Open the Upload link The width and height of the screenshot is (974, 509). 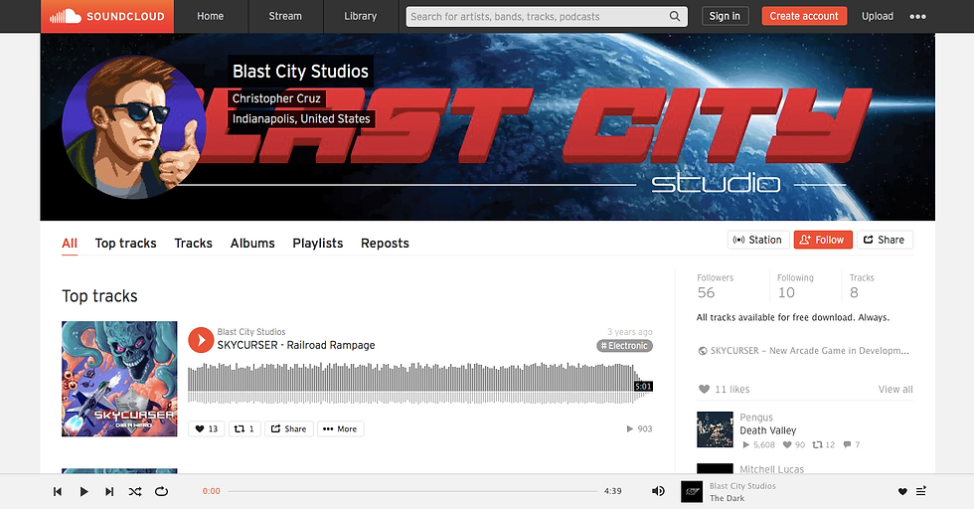pyautogui.click(x=877, y=16)
